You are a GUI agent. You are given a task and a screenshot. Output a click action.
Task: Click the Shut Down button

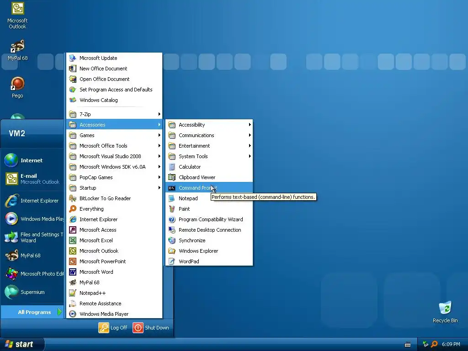pyautogui.click(x=151, y=327)
